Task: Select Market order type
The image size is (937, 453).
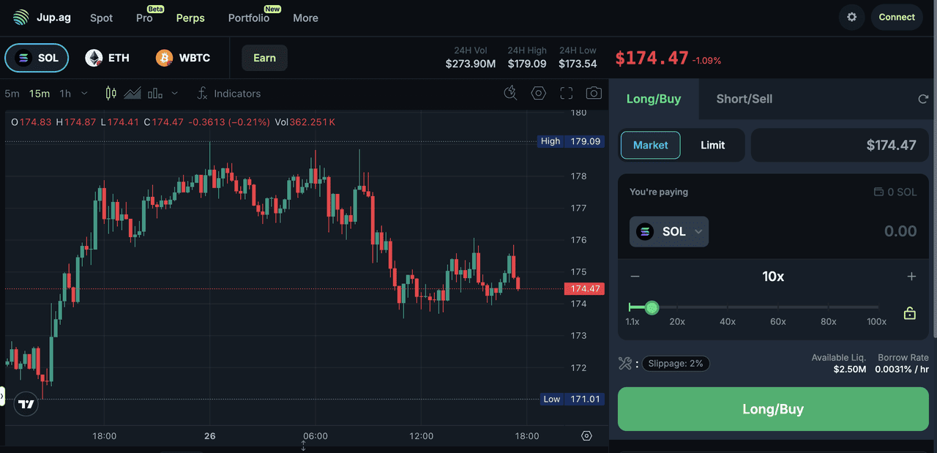Action: [x=651, y=145]
